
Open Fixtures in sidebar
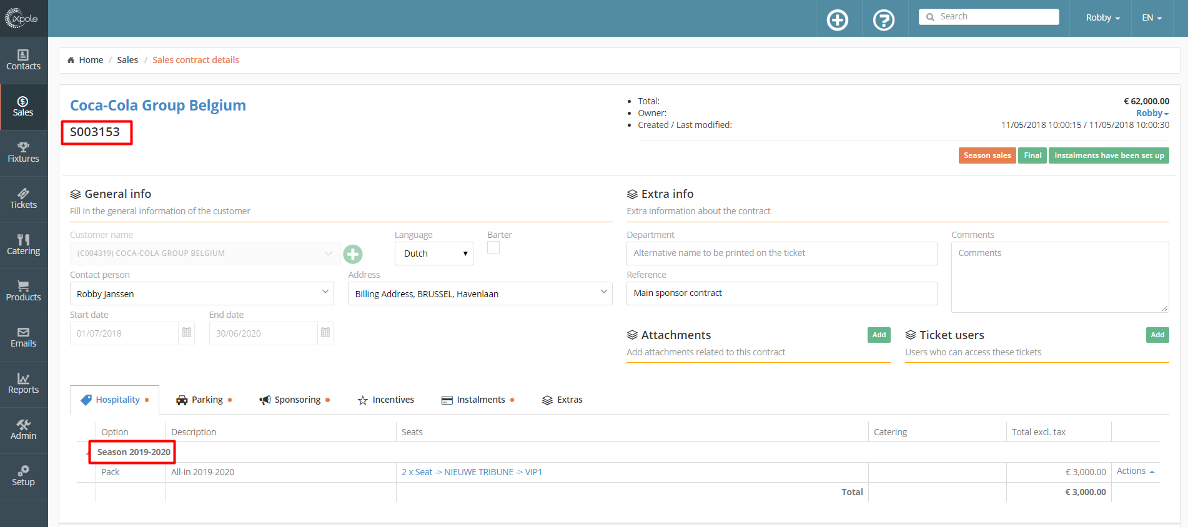(x=23, y=153)
